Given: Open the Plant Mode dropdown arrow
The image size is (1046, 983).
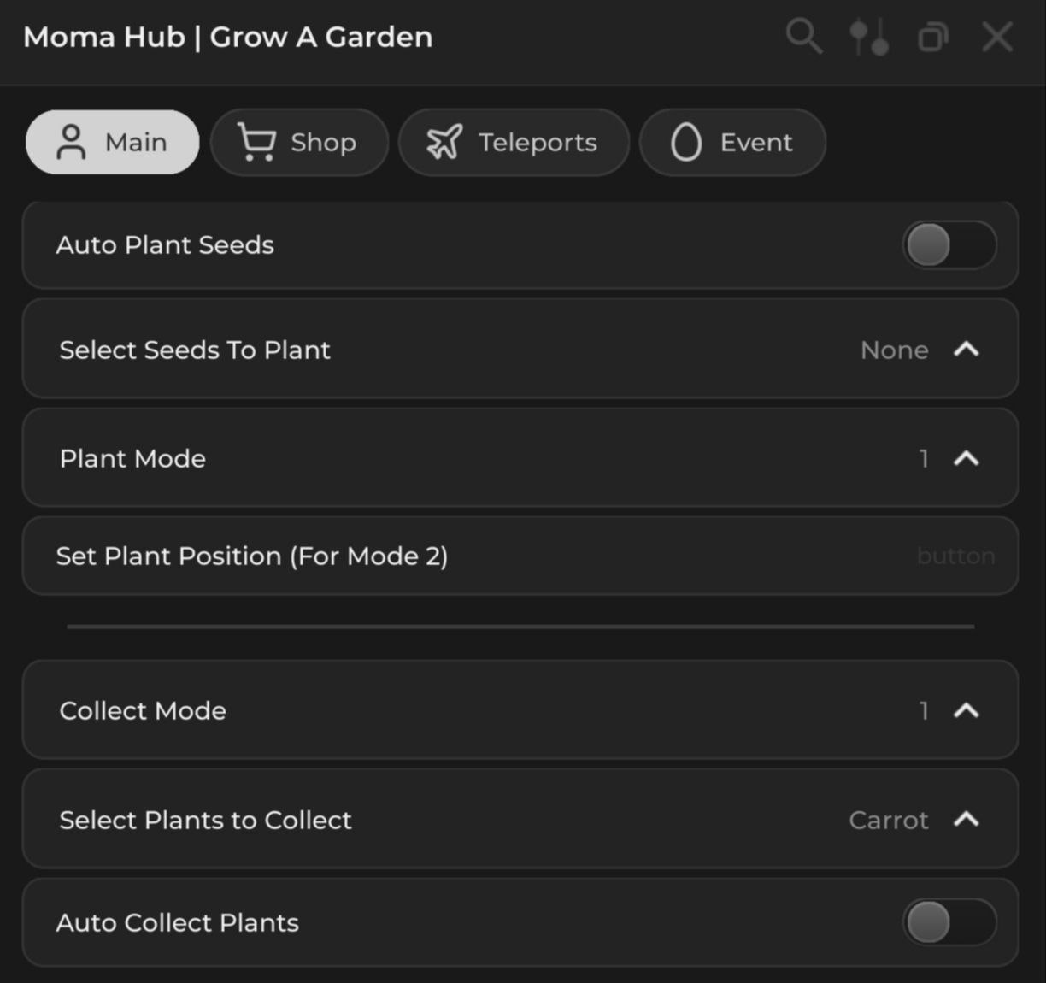Looking at the screenshot, I should pyautogui.click(x=966, y=459).
